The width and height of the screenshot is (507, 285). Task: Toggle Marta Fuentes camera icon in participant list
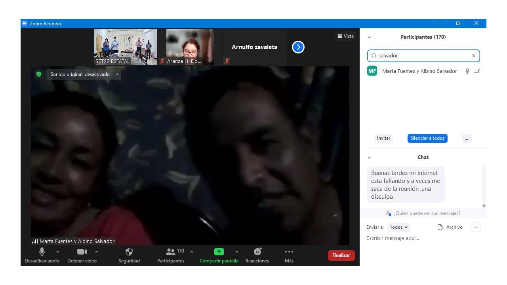[477, 71]
